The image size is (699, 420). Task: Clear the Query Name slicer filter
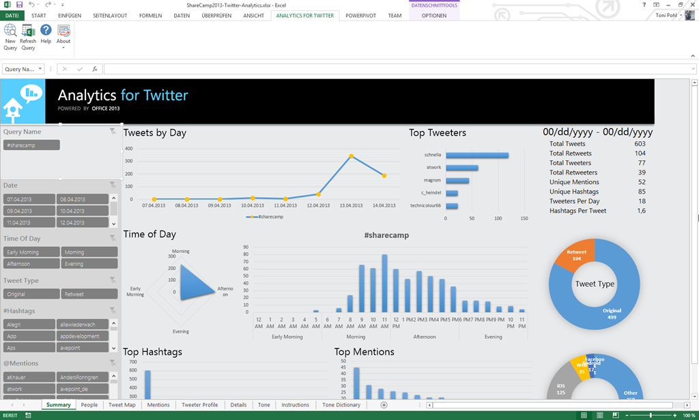(x=113, y=132)
